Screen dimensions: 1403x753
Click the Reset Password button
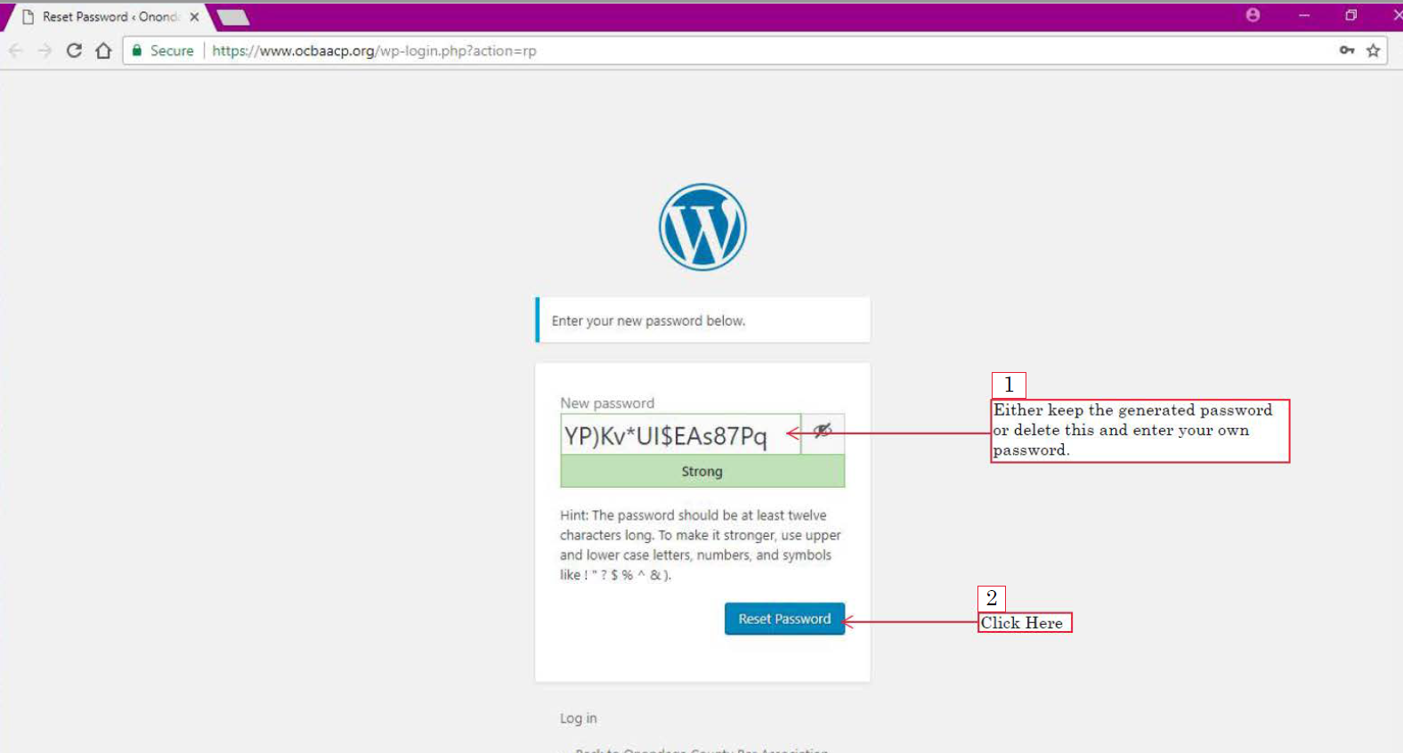click(784, 619)
